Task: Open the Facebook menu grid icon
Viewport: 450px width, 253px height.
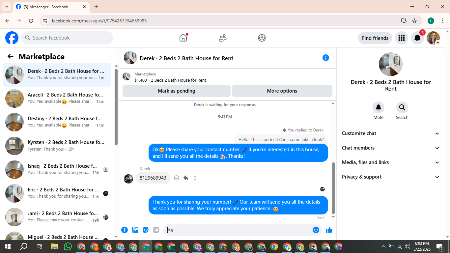Action: (401, 38)
